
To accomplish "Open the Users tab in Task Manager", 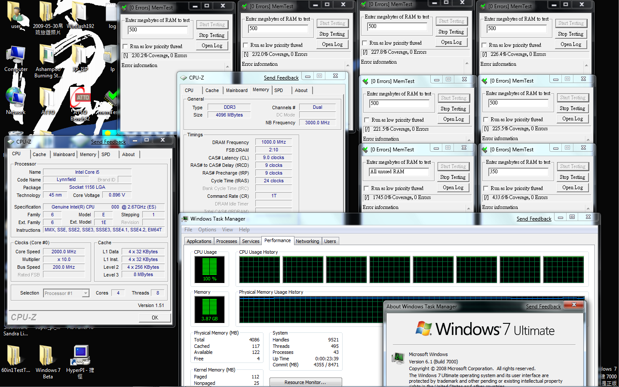I will [330, 241].
